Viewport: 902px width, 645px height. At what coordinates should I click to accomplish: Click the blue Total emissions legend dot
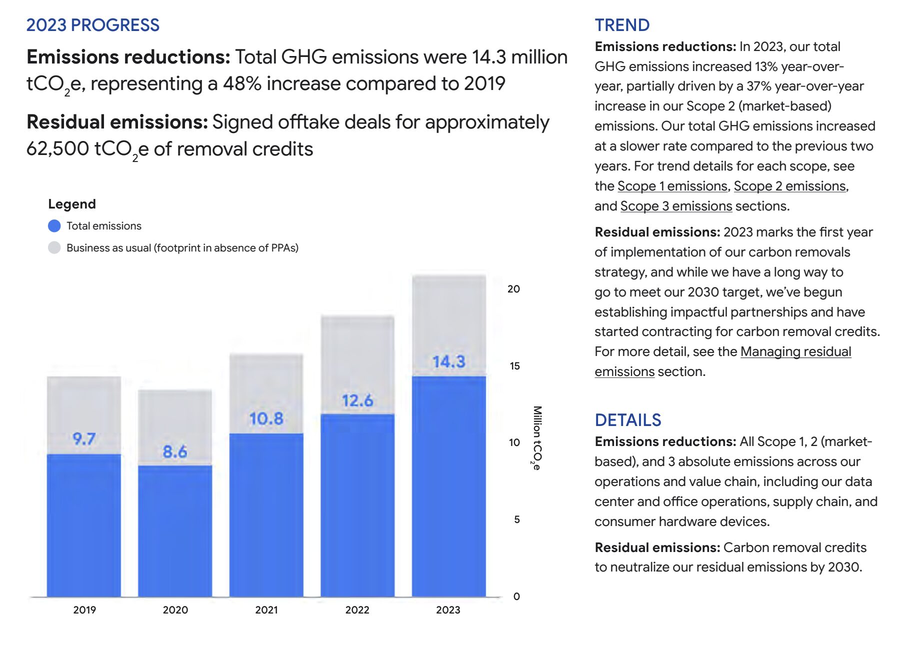tap(54, 226)
